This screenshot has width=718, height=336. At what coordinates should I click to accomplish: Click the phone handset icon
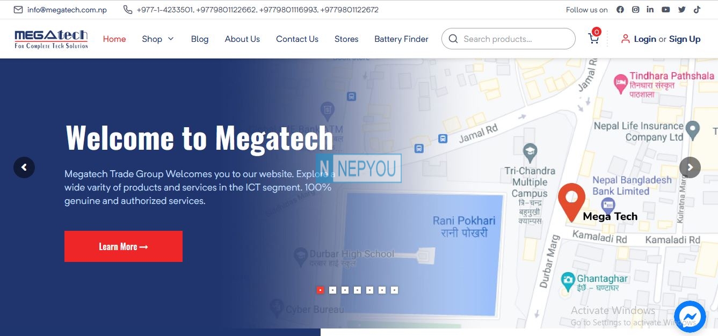(128, 10)
